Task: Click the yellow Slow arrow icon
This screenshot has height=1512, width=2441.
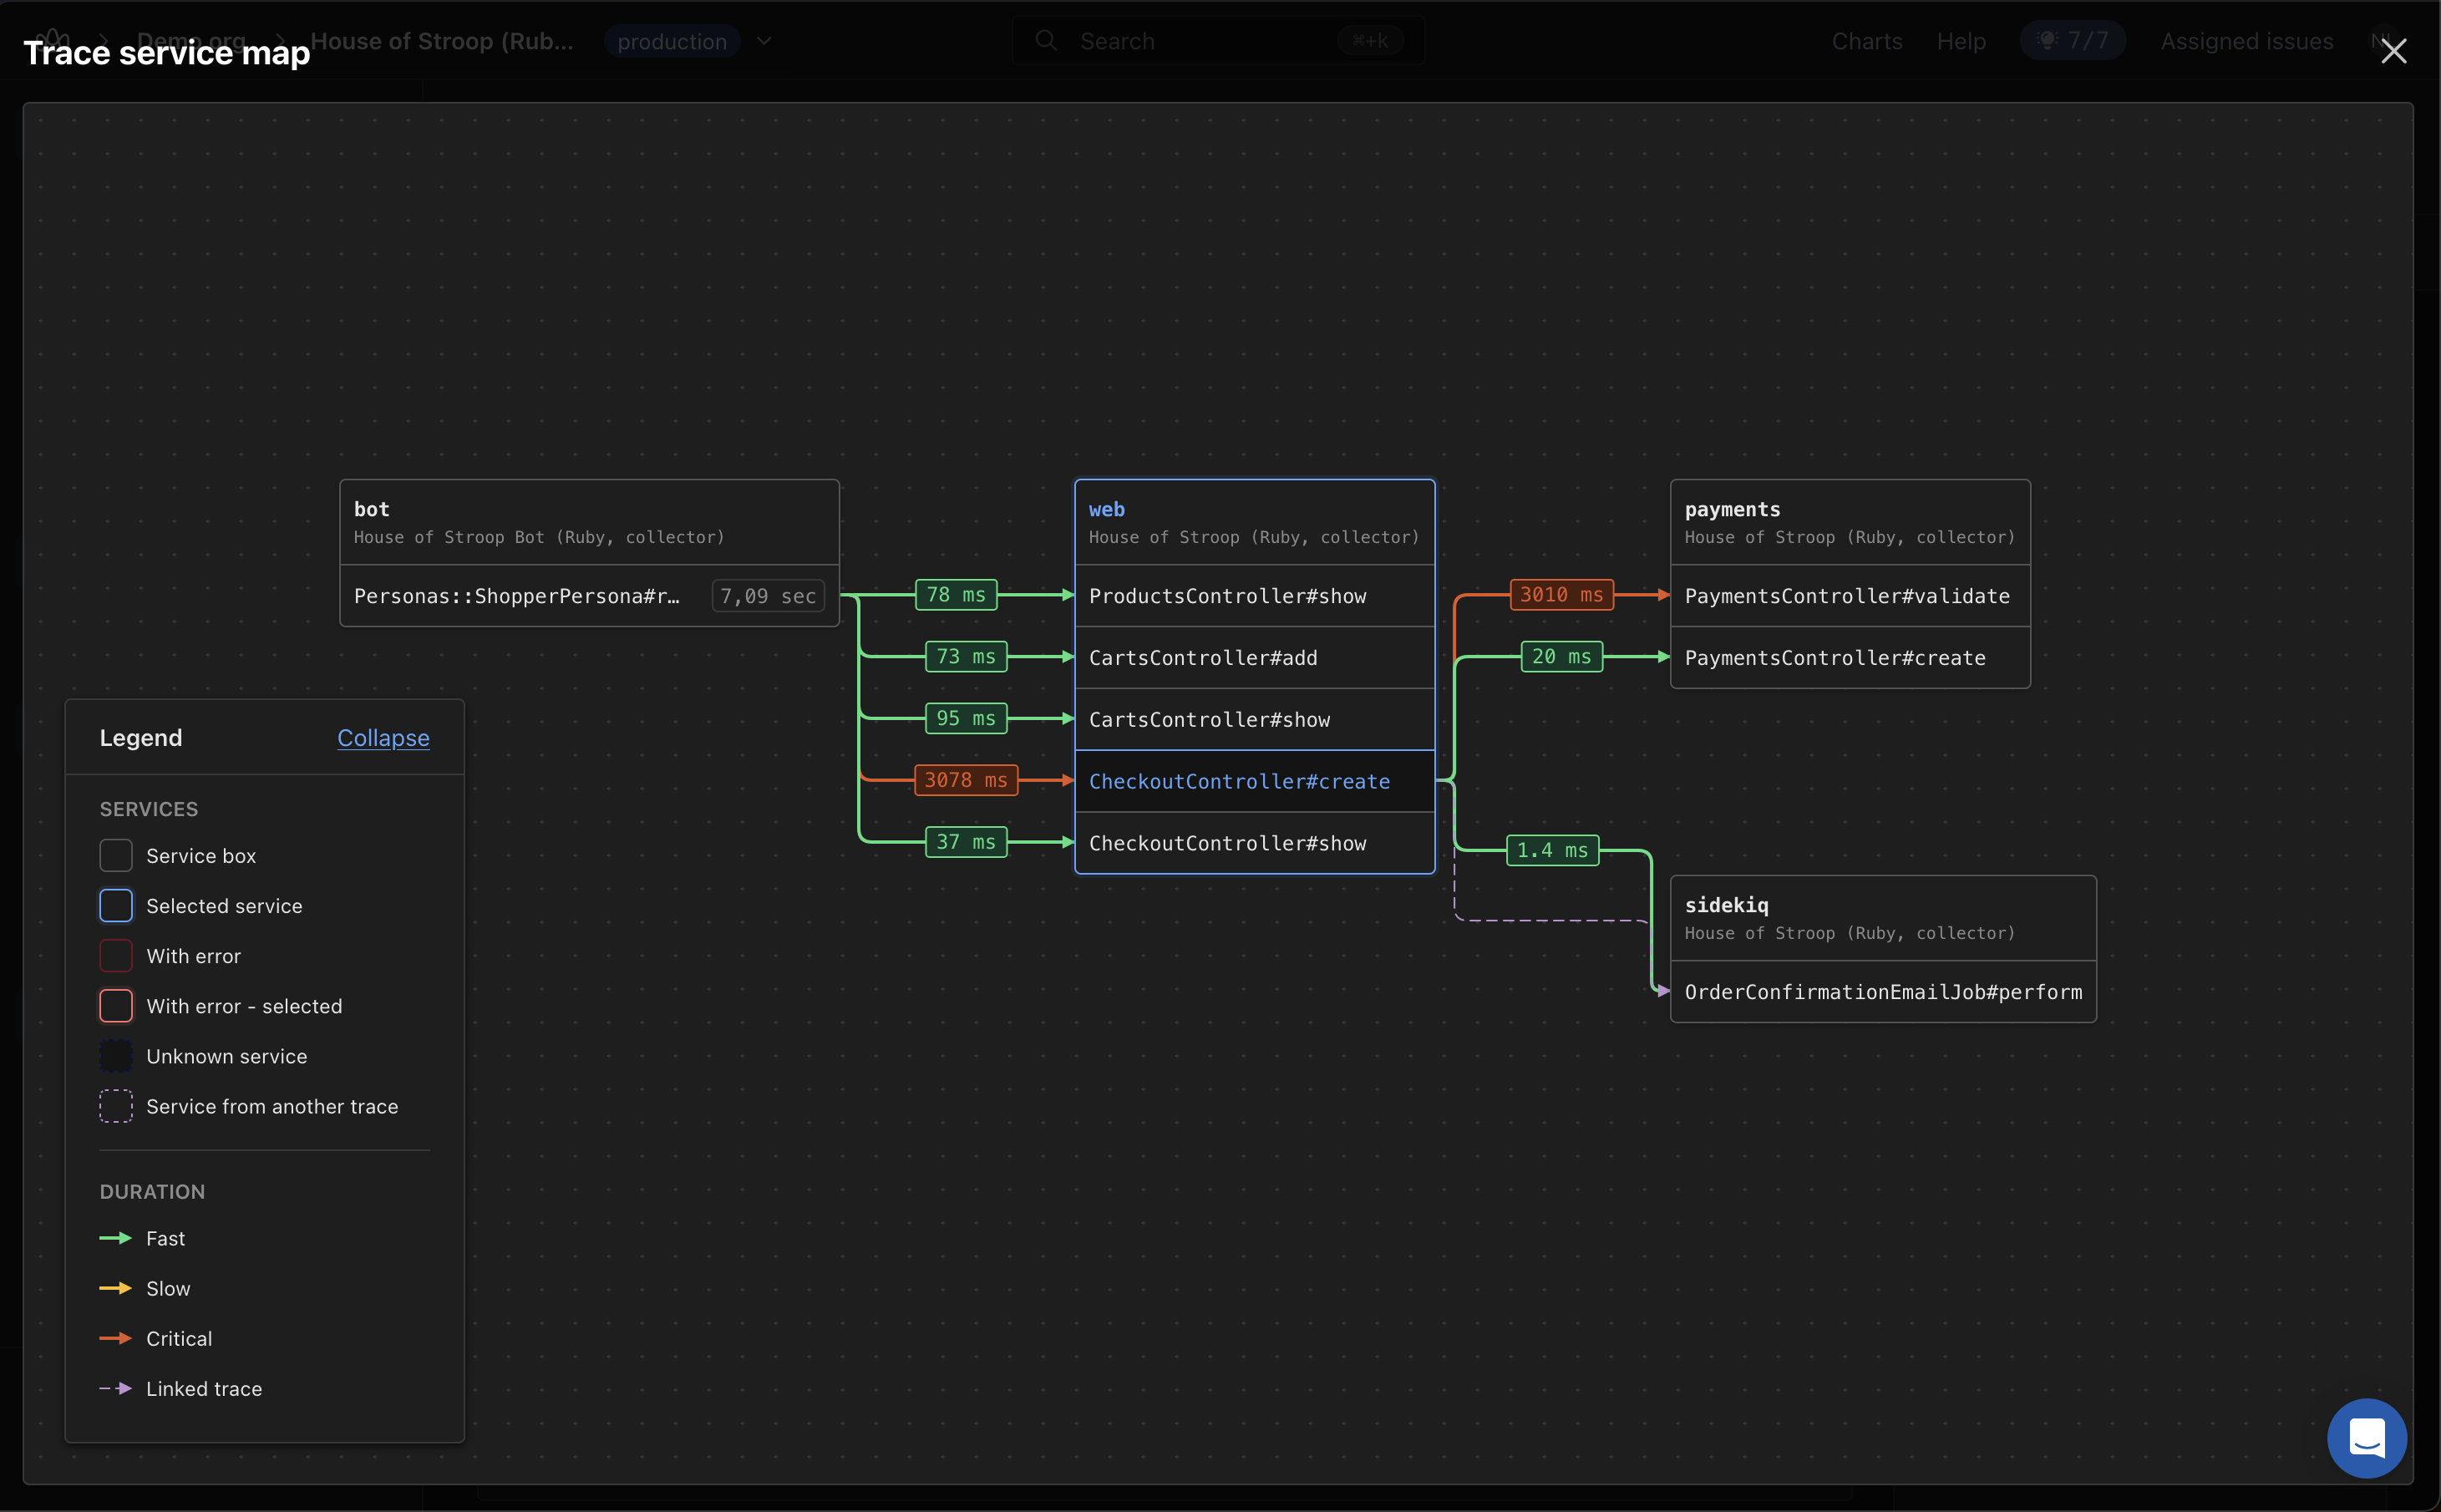Action: coord(116,1288)
